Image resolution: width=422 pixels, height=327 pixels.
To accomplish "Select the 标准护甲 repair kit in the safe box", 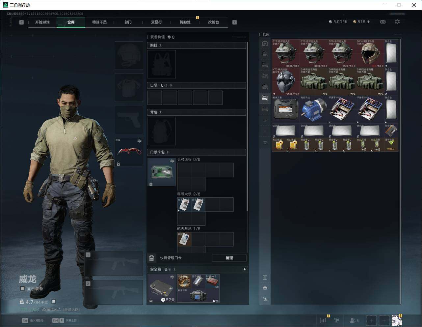I will pyautogui.click(x=198, y=295).
